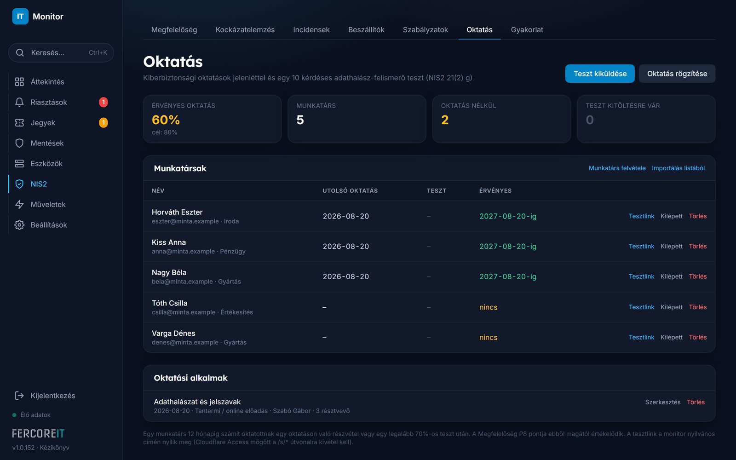Switch to the Gyakorlat tab
Viewport: 736px width, 460px height.
click(x=527, y=30)
